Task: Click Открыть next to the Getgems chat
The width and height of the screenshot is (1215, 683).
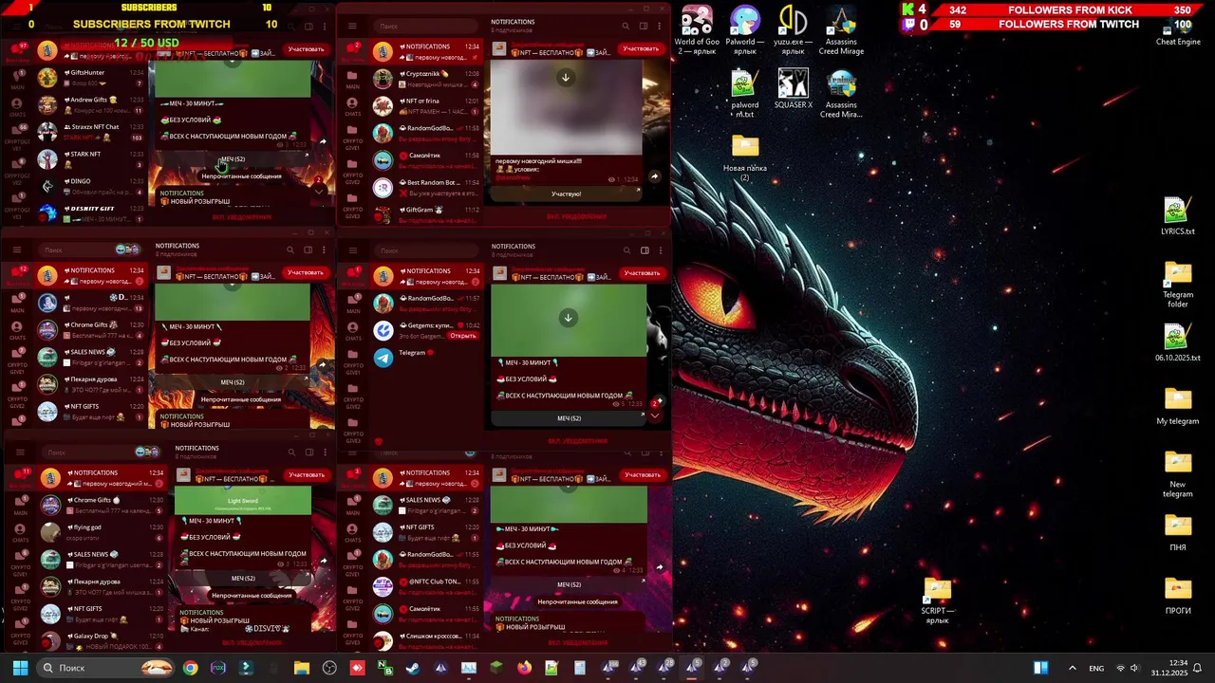Action: click(x=462, y=336)
